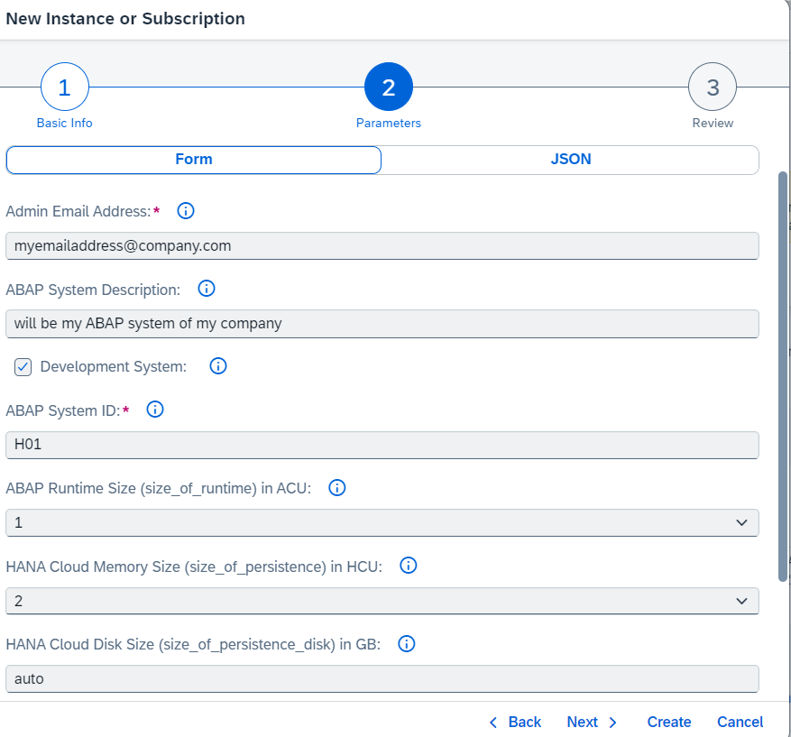Image resolution: width=791 pixels, height=737 pixels.
Task: Open the ABAP Runtime Size dropdown
Action: click(382, 522)
